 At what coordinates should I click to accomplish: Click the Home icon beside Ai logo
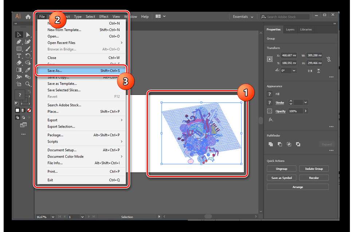[28, 17]
